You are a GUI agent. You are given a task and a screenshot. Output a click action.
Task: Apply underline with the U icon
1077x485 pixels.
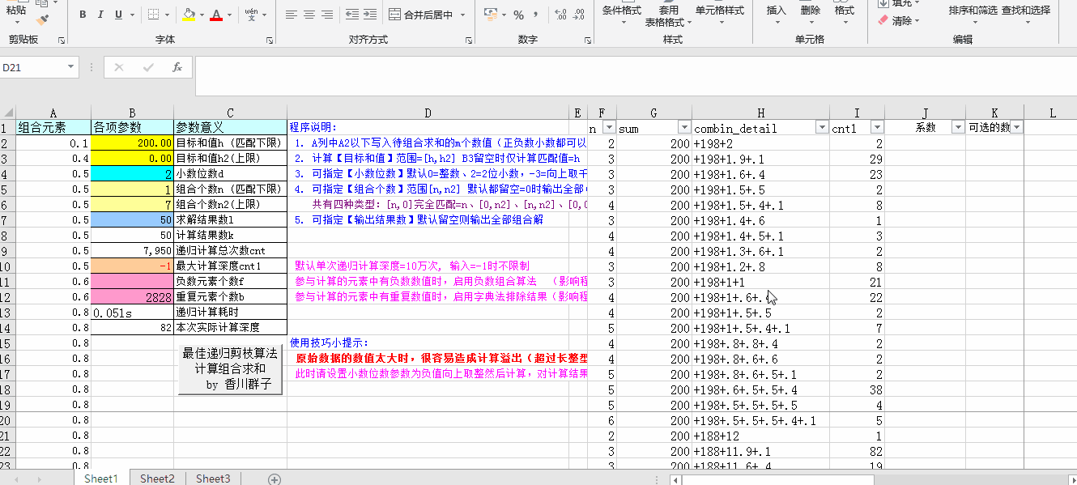point(119,15)
